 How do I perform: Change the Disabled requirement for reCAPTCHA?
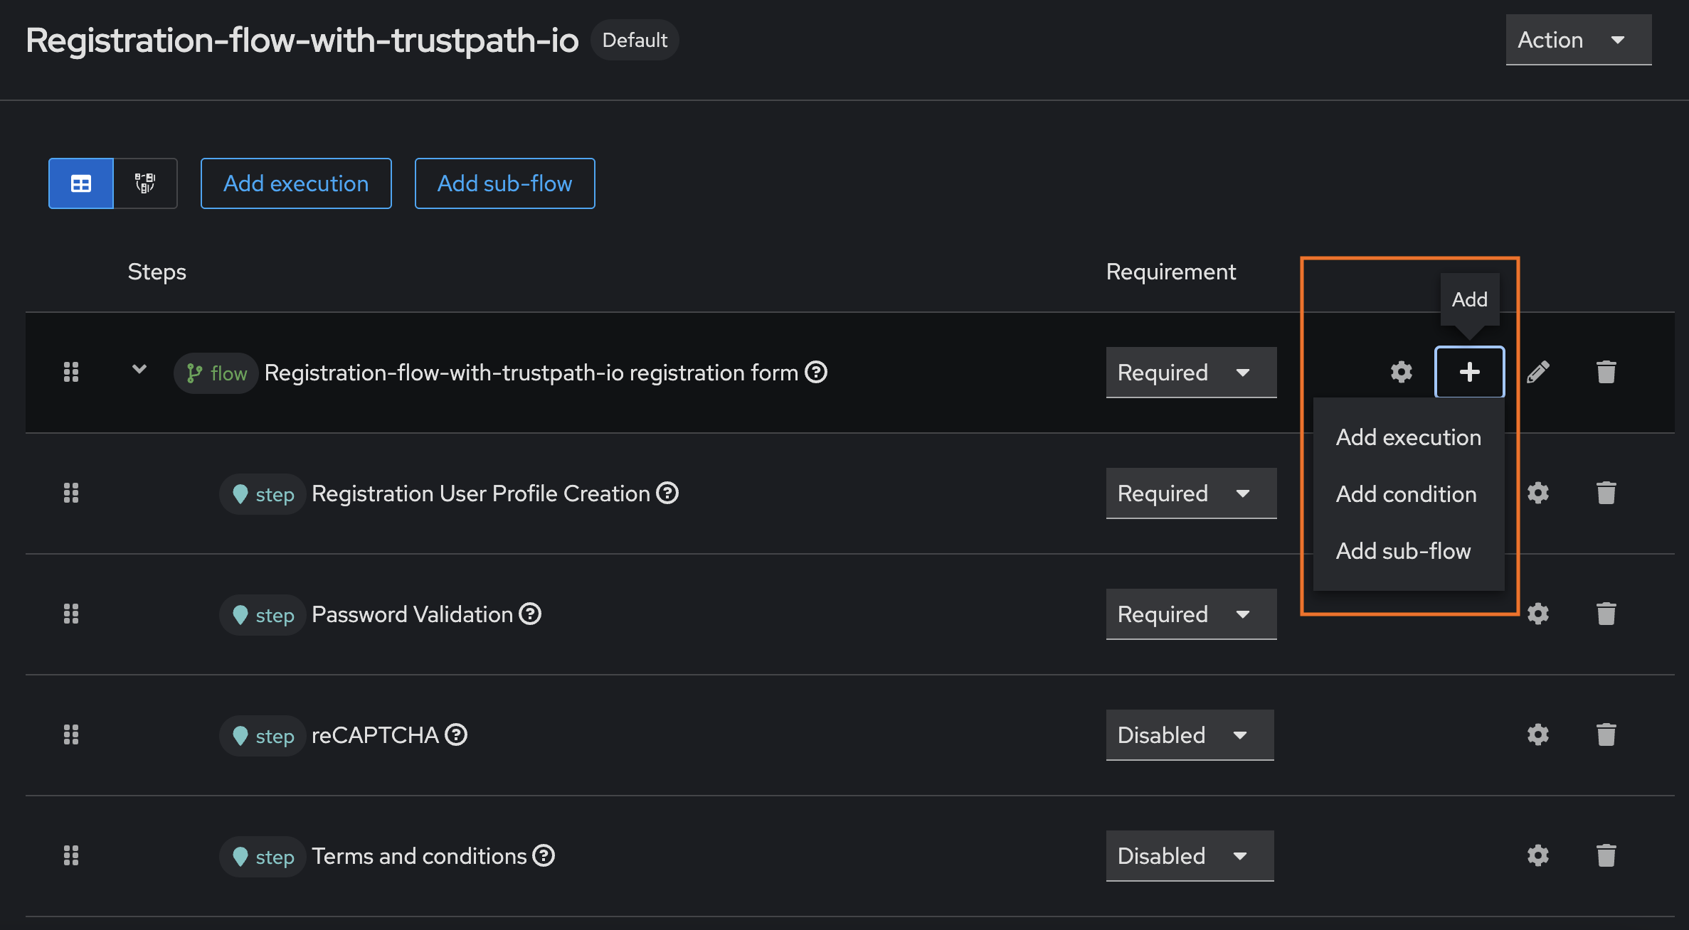coord(1190,734)
